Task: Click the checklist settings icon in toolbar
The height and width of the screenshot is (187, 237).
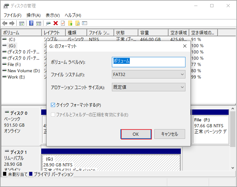Action: [x=85, y=23]
